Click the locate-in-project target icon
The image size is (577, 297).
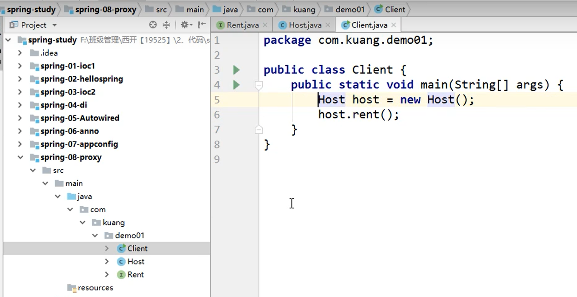point(153,25)
